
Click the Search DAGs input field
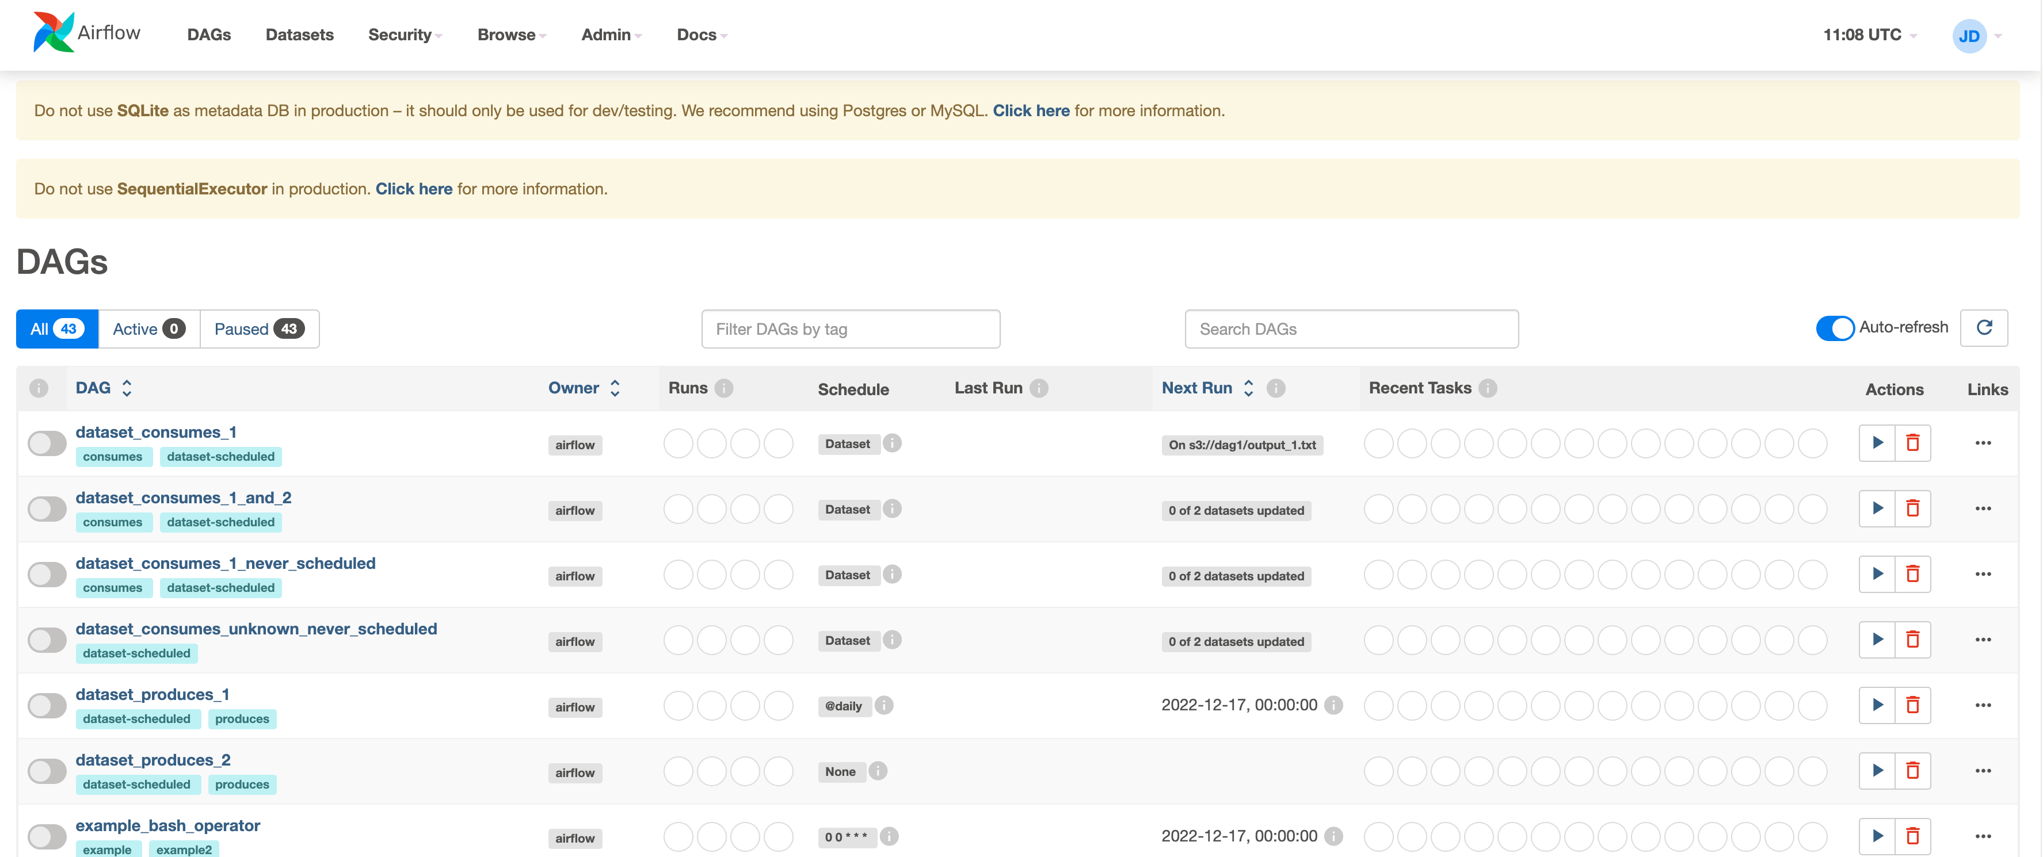click(1351, 328)
